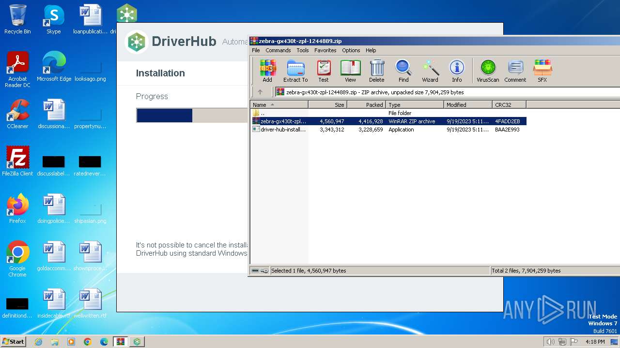Select the insidecable.rtf desktop document
The width and height of the screenshot is (620, 348).
click(54, 304)
